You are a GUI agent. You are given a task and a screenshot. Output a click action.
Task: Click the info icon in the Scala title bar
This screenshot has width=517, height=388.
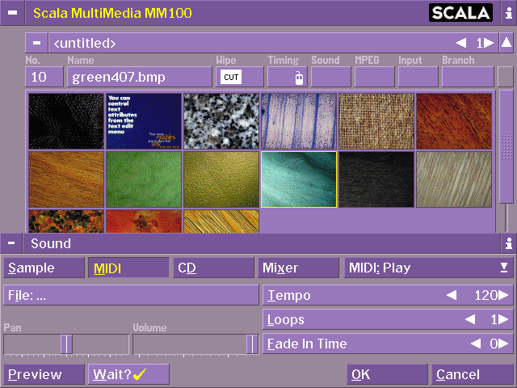tap(506, 13)
